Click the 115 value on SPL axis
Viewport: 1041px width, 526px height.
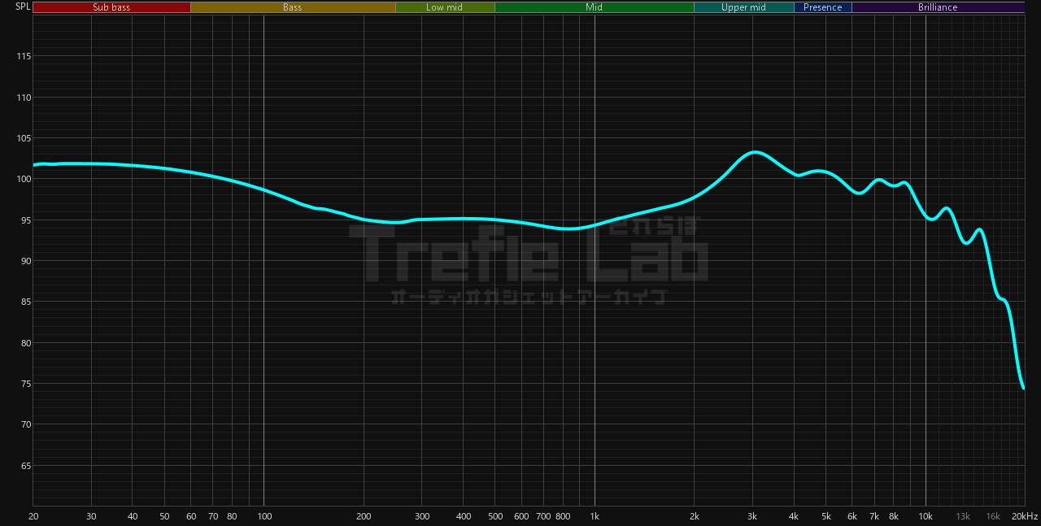[x=23, y=56]
